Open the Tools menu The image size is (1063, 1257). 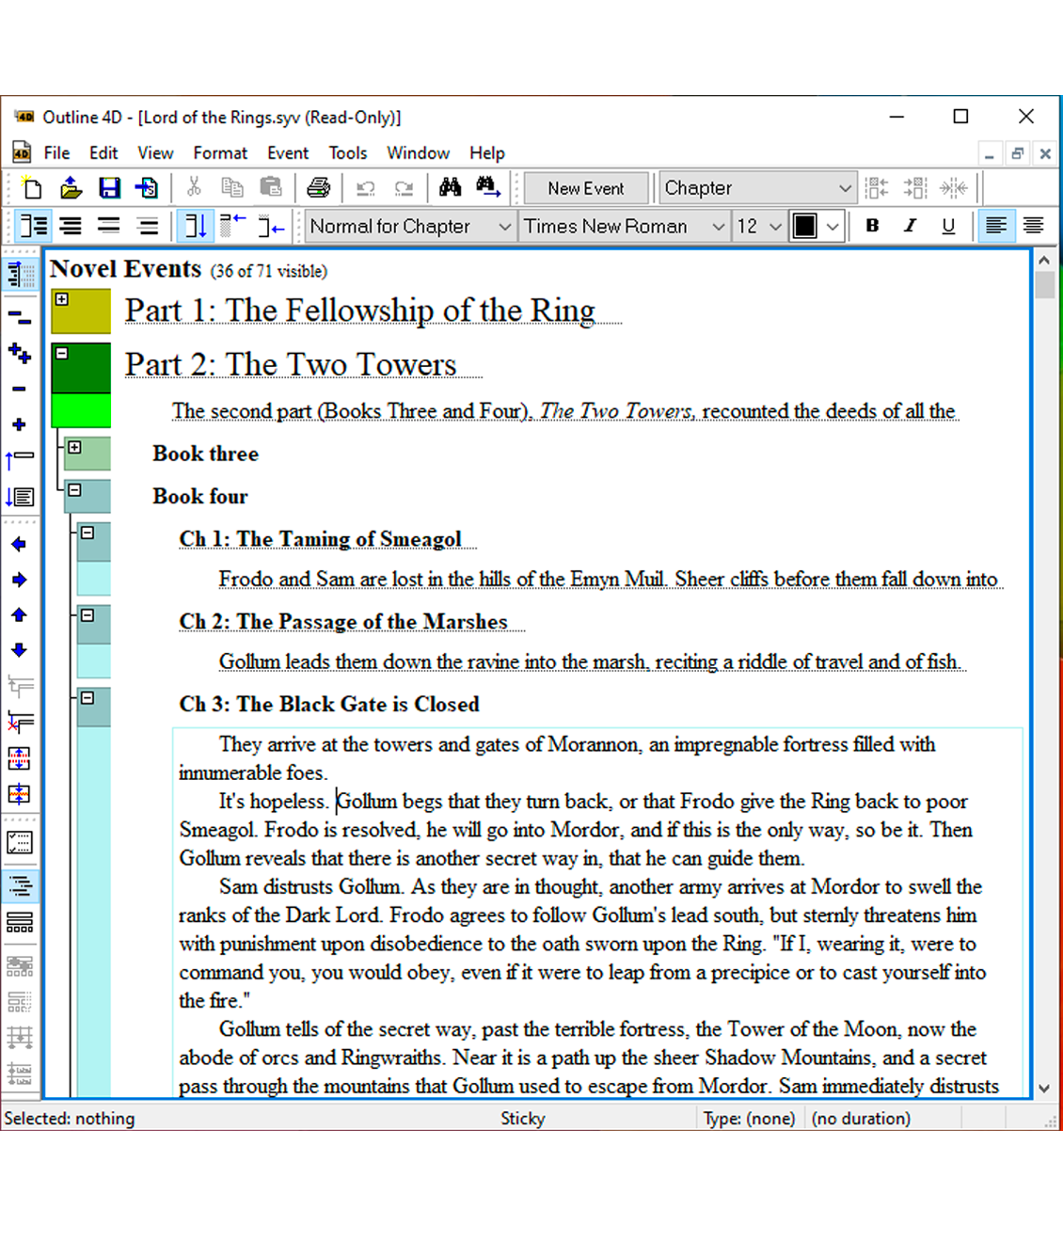[x=347, y=153]
